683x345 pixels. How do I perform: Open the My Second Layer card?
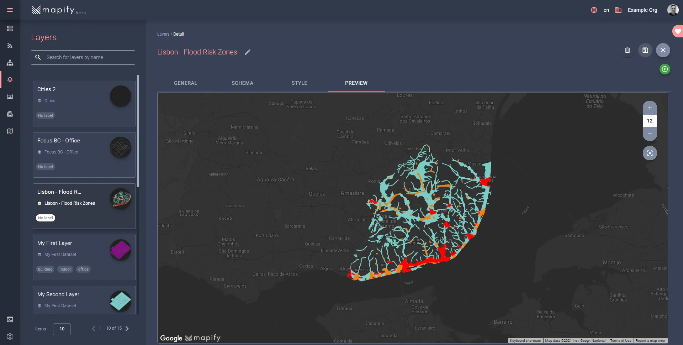pos(84,300)
